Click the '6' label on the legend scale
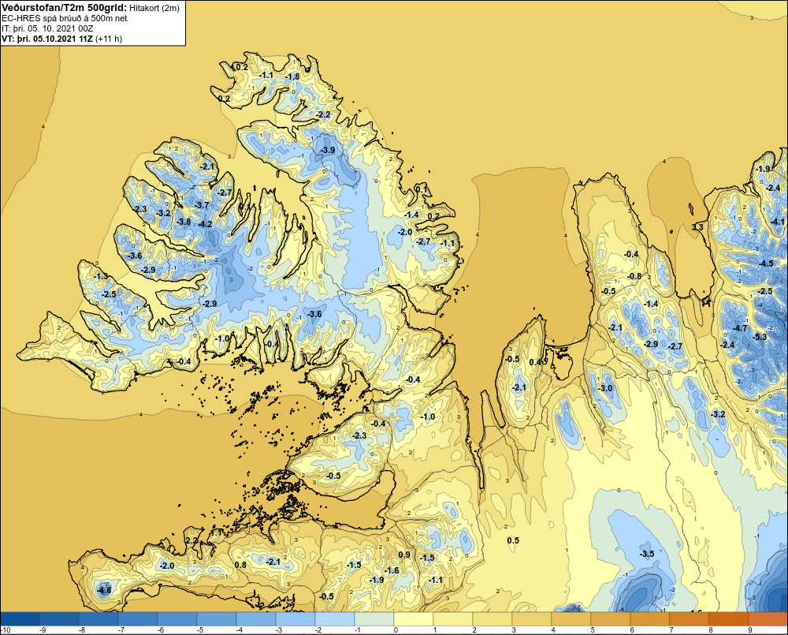Image resolution: width=788 pixels, height=635 pixels. coord(632,630)
